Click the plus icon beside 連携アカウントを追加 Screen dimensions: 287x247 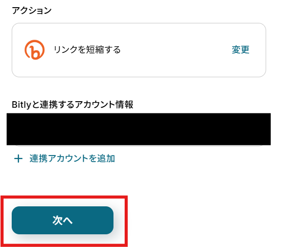(x=18, y=159)
